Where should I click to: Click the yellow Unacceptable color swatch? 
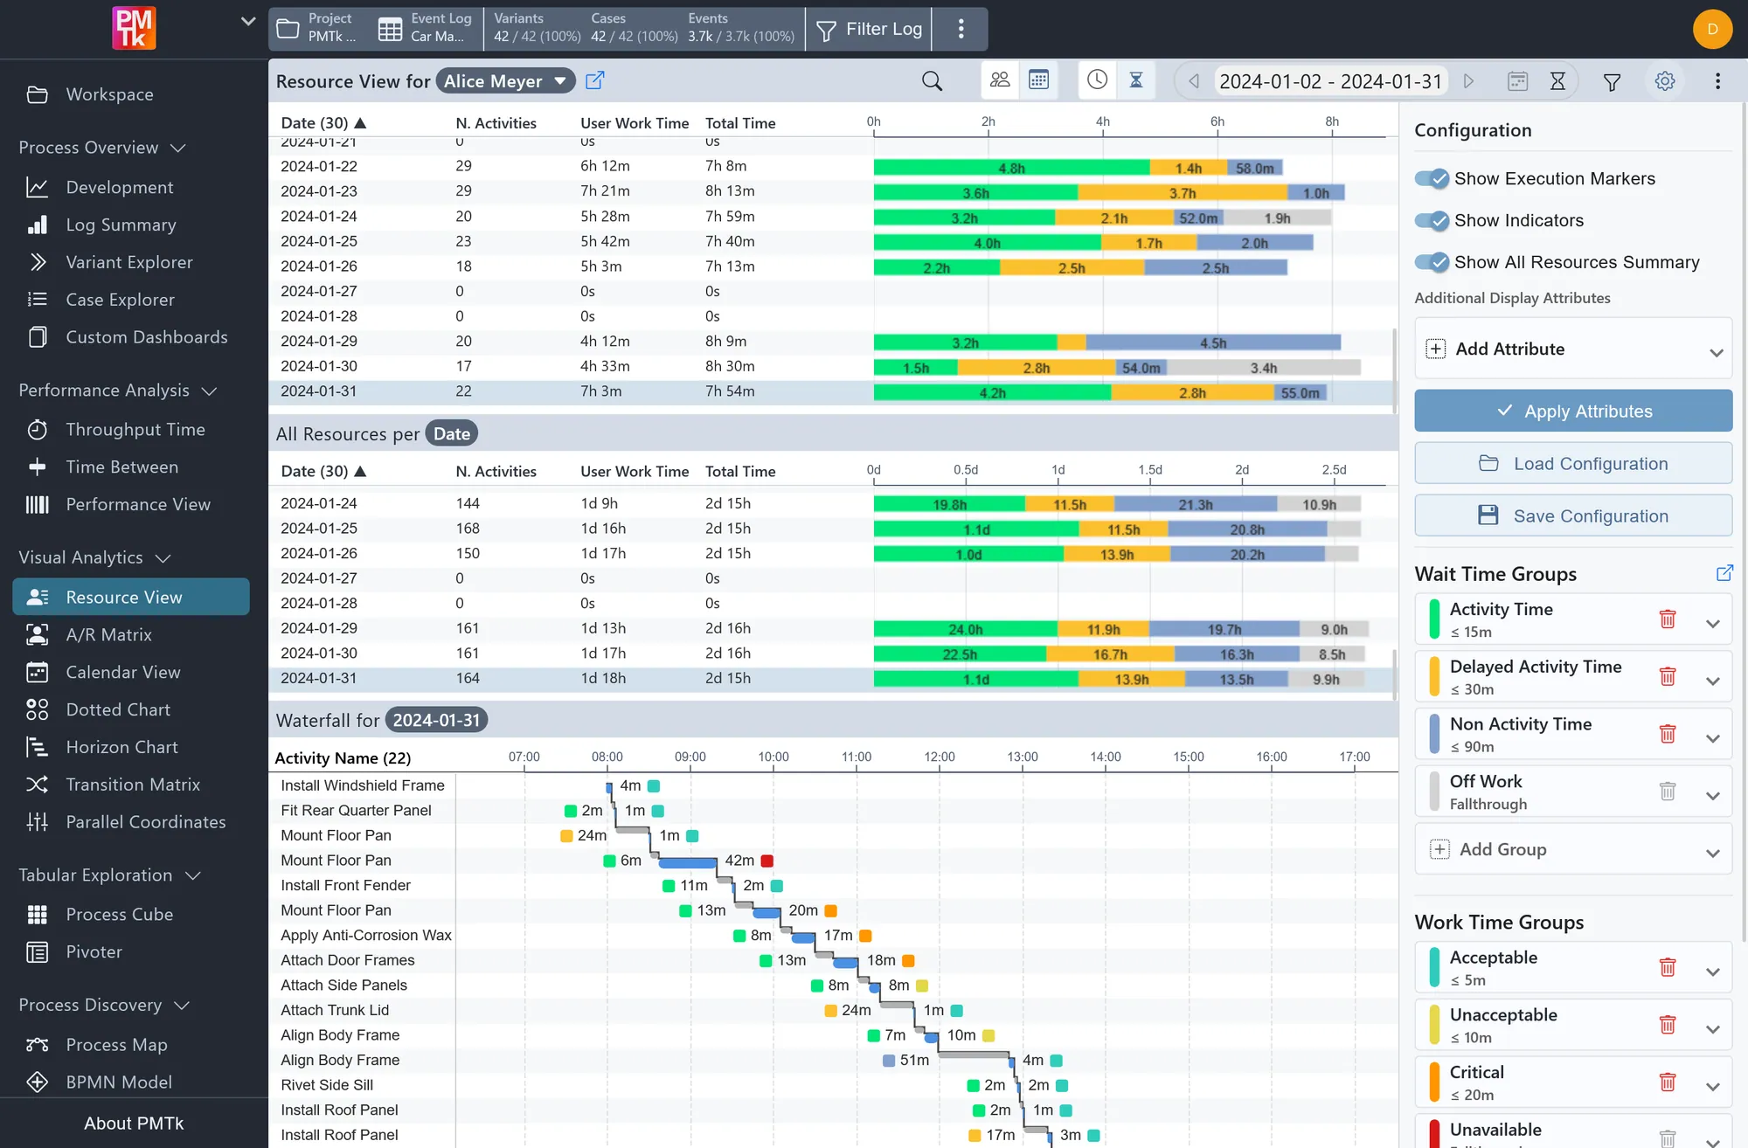pyautogui.click(x=1434, y=1026)
